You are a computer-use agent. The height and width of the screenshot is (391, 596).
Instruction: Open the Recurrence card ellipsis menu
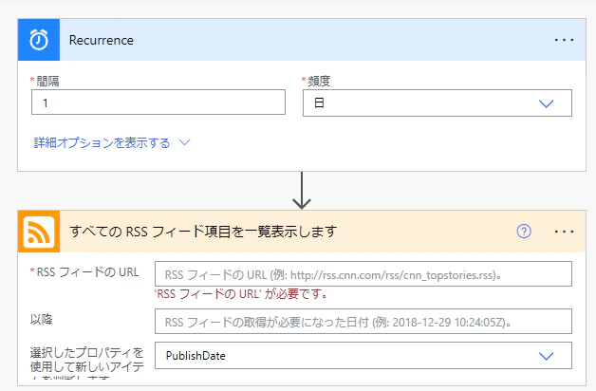point(564,40)
